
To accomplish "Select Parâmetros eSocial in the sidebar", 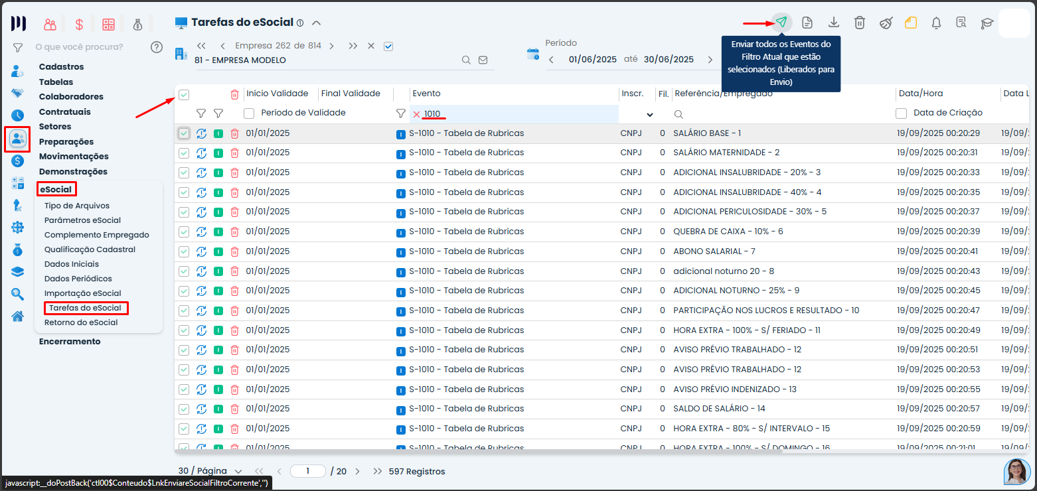I will point(82,220).
